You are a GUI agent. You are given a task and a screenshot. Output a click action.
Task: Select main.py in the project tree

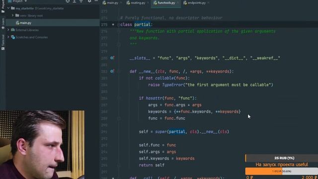53,23
